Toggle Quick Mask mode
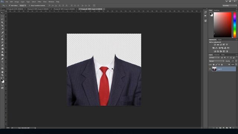 click(2, 85)
